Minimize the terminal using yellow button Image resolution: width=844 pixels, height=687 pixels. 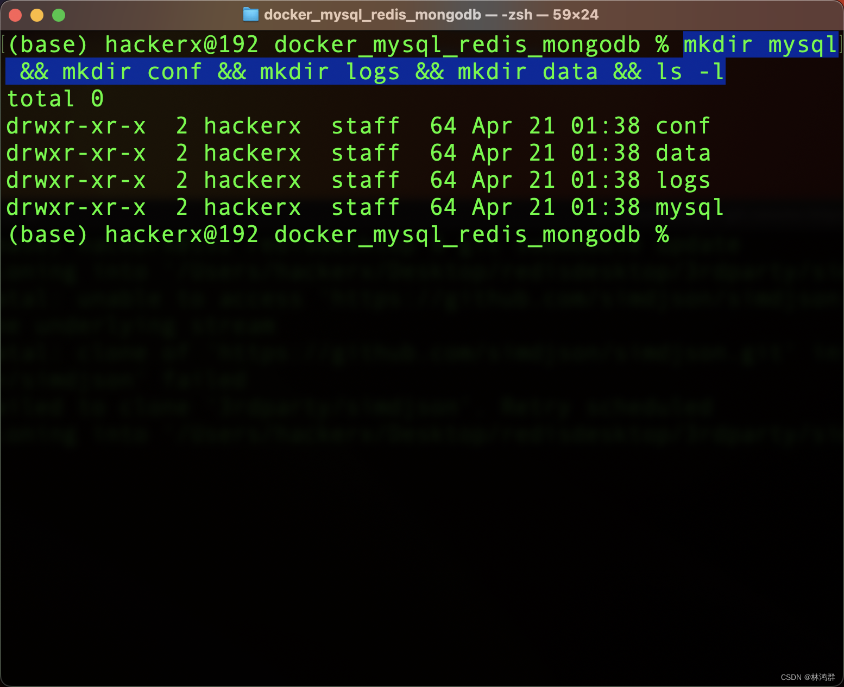point(37,15)
